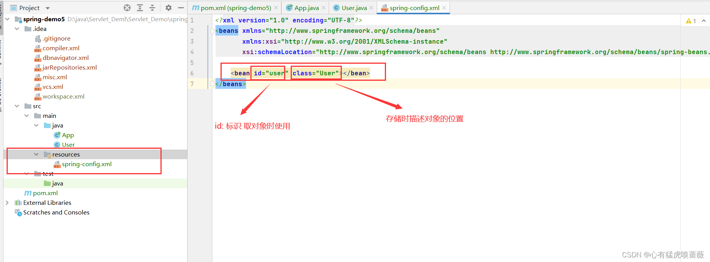Viewport: 710px width, 262px height.
Task: Select pom.xml in project tree
Action: click(45, 193)
